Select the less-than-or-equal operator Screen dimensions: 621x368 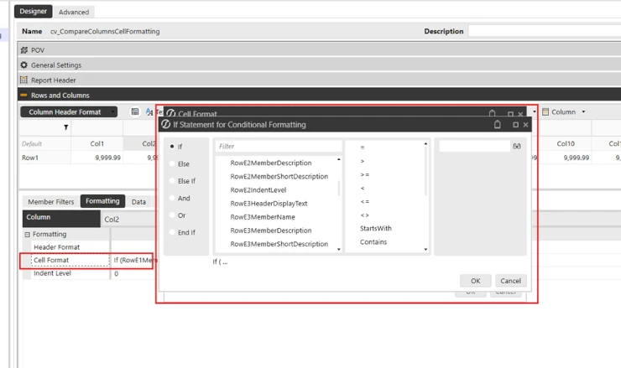(365, 201)
